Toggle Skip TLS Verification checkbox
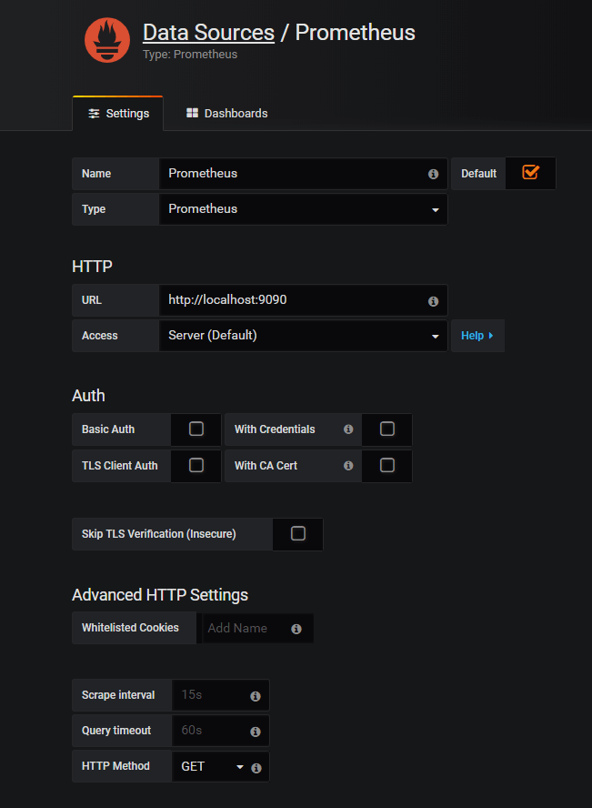 (297, 534)
